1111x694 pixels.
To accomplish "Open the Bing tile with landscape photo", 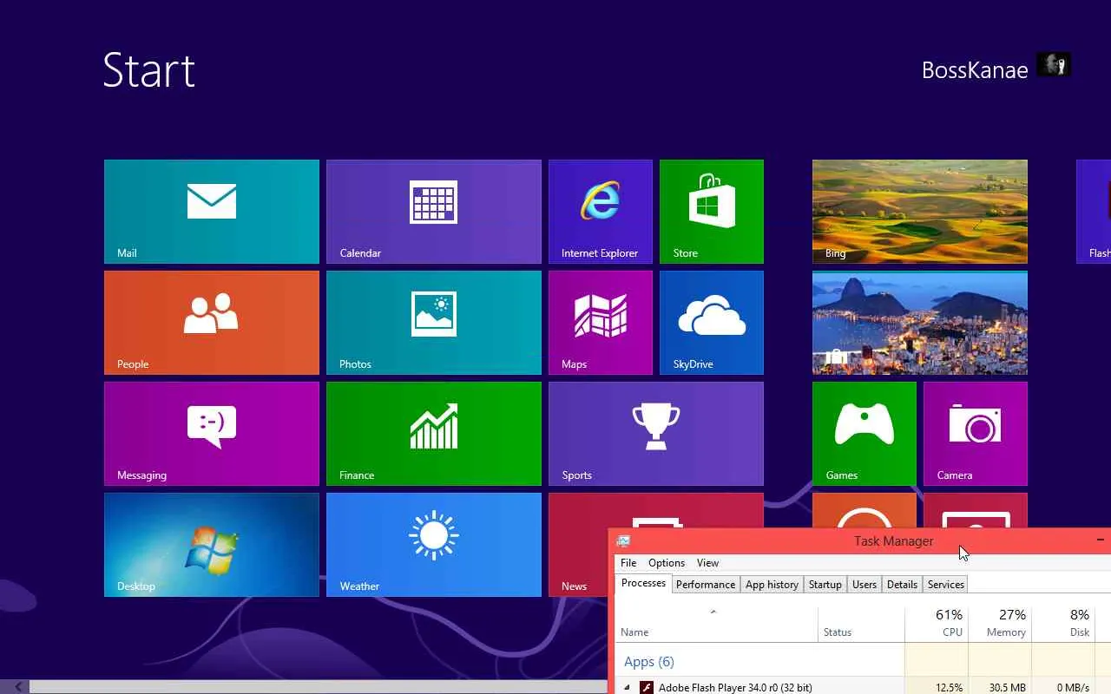I will (920, 212).
